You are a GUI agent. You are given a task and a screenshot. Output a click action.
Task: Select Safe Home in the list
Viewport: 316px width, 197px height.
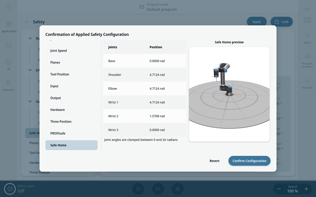click(x=71, y=145)
